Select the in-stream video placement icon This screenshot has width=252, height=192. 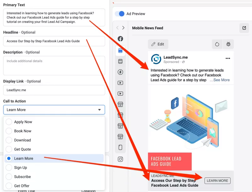click(121, 83)
